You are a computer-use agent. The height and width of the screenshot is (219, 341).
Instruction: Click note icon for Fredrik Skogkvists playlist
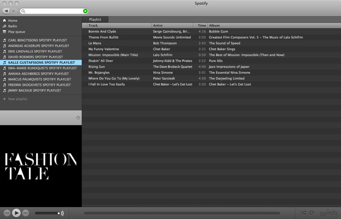(x=4, y=85)
